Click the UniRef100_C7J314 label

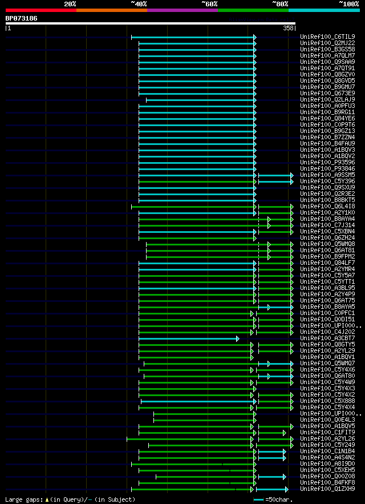(327, 225)
